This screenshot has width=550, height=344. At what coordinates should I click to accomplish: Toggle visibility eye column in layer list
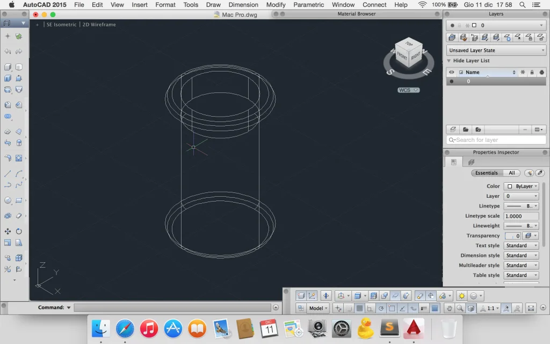pos(451,72)
